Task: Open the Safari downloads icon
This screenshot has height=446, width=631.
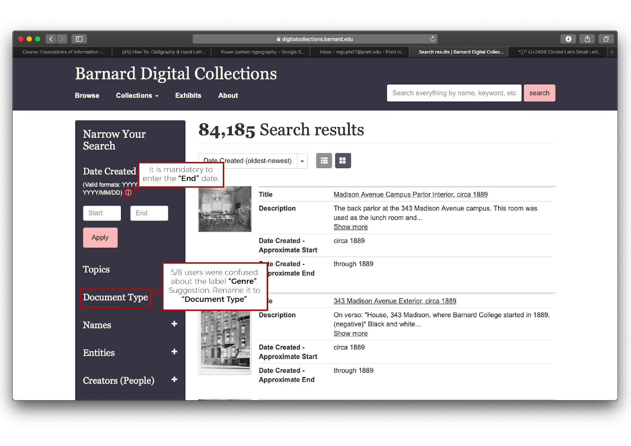Action: click(x=568, y=39)
